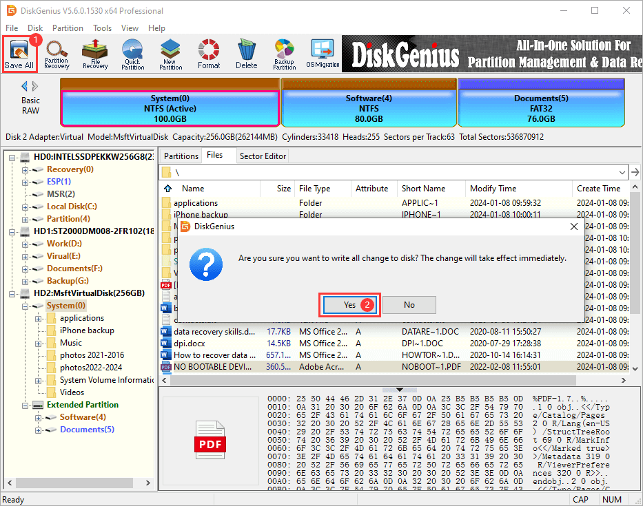
Task: Click the folder icon beside Videos in the tree
Action: [52, 392]
